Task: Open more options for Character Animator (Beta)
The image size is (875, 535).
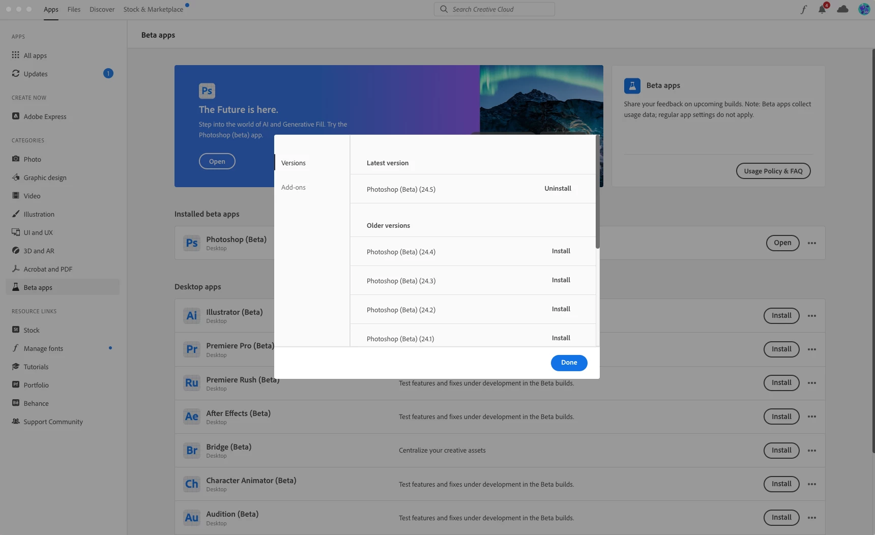Action: click(812, 484)
